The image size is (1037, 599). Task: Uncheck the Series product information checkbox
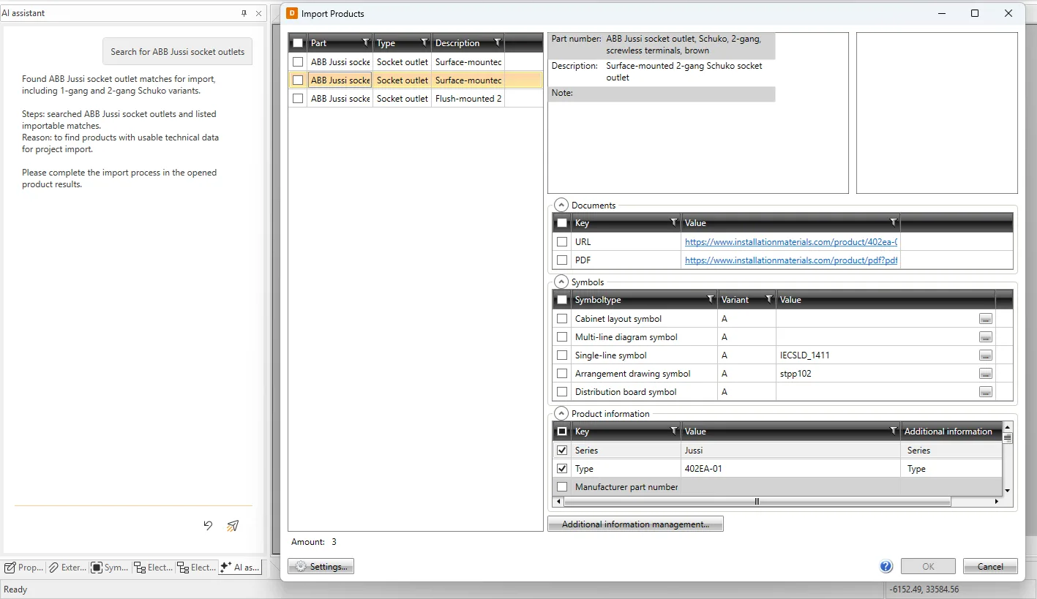click(562, 451)
